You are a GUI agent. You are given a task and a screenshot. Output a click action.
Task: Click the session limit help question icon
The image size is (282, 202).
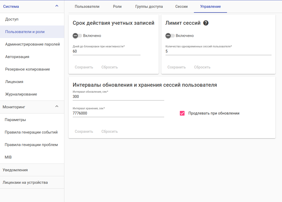[206, 23]
